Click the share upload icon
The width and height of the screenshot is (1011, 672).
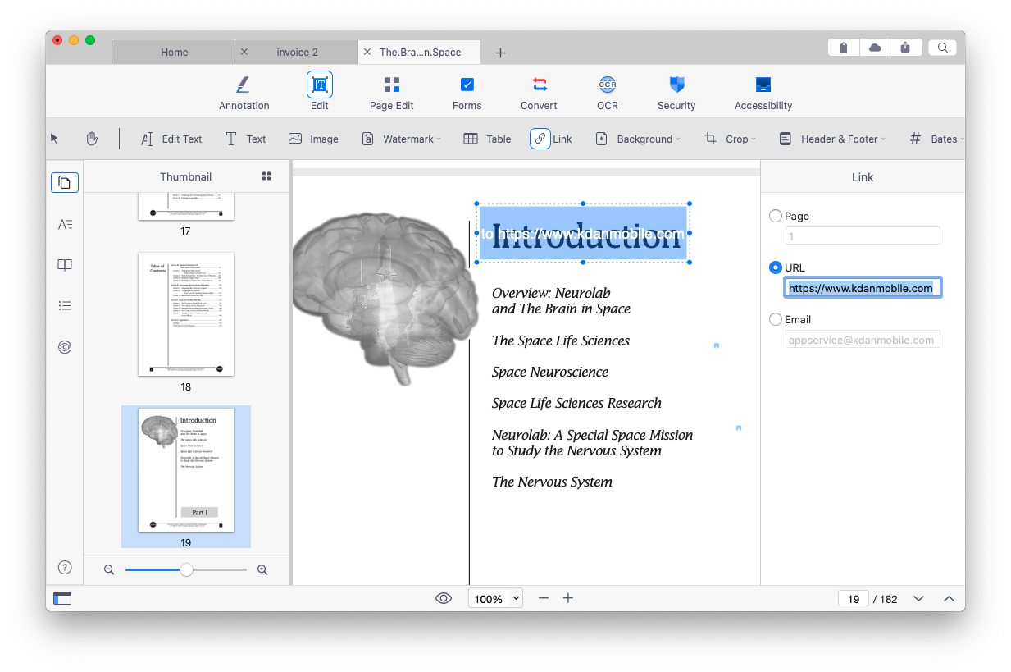point(905,48)
